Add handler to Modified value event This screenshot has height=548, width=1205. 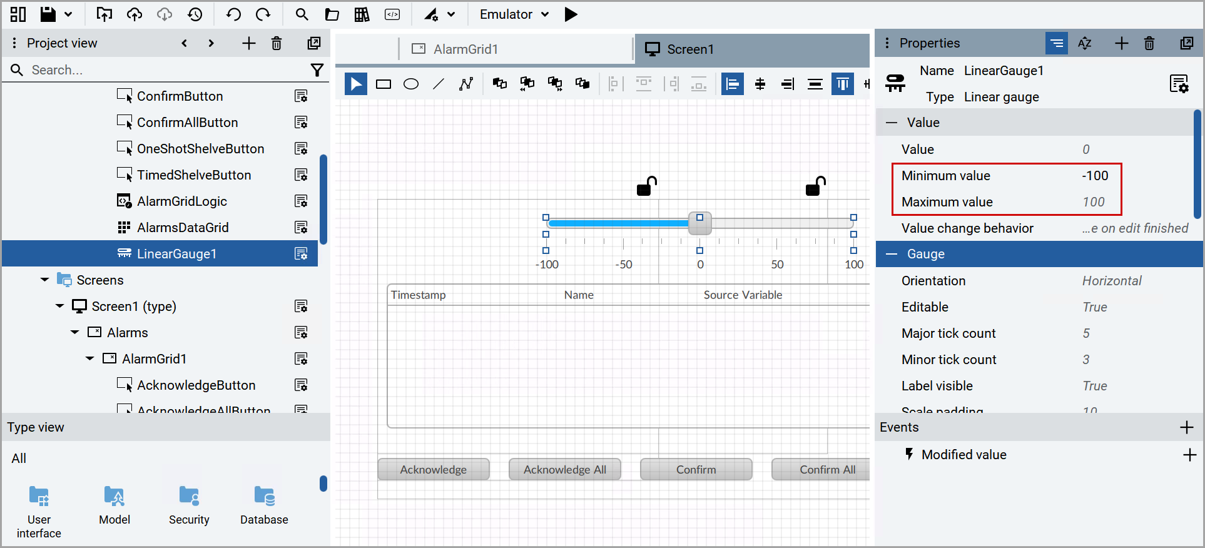click(1189, 455)
